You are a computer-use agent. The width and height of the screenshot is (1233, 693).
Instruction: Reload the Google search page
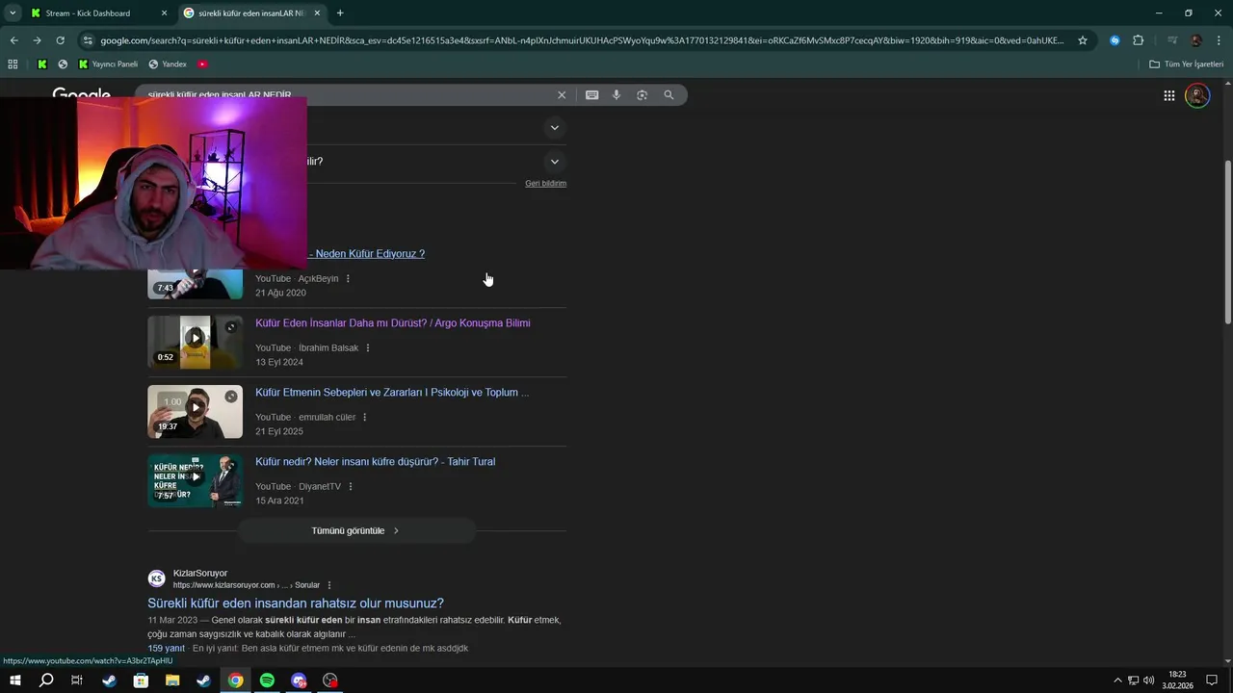60,40
